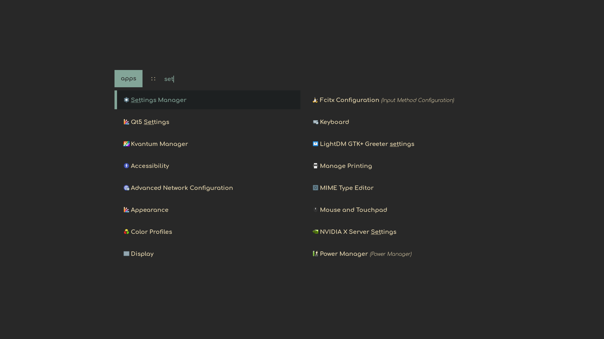Click the Manage Printing printer icon
Screen dimensions: 604x339
[x=315, y=166]
